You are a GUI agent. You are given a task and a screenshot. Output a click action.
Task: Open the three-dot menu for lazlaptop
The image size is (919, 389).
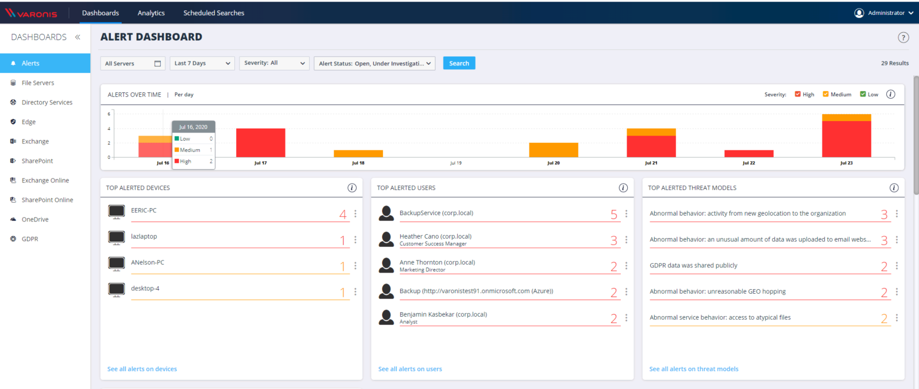coord(356,240)
